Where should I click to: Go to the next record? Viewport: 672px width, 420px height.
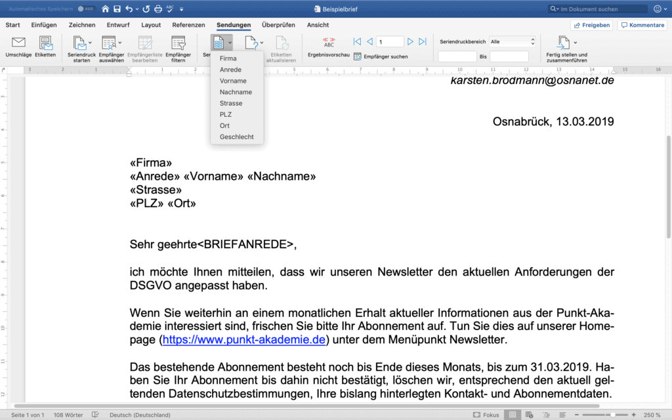click(410, 41)
